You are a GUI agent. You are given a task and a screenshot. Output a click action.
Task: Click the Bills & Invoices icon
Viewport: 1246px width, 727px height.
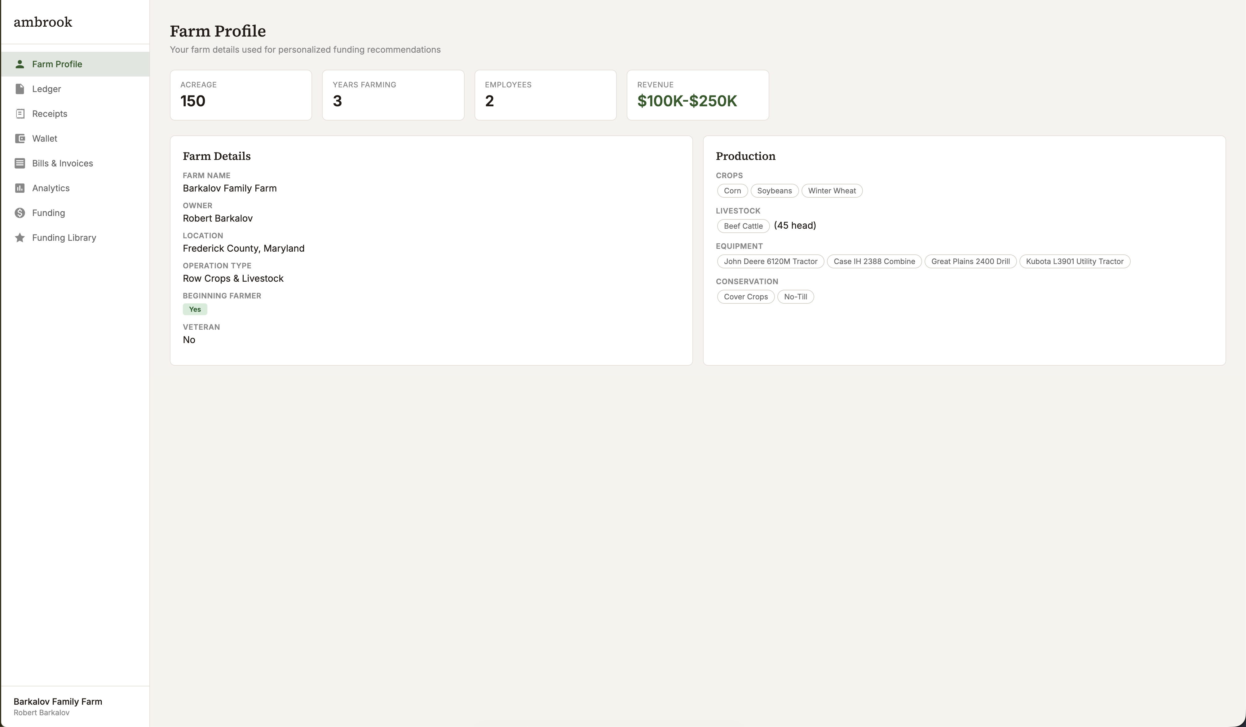click(20, 164)
